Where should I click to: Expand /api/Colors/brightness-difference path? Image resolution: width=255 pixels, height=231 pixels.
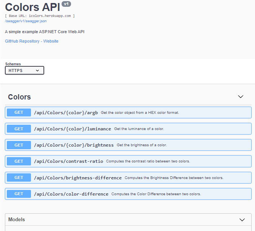[x=78, y=178]
